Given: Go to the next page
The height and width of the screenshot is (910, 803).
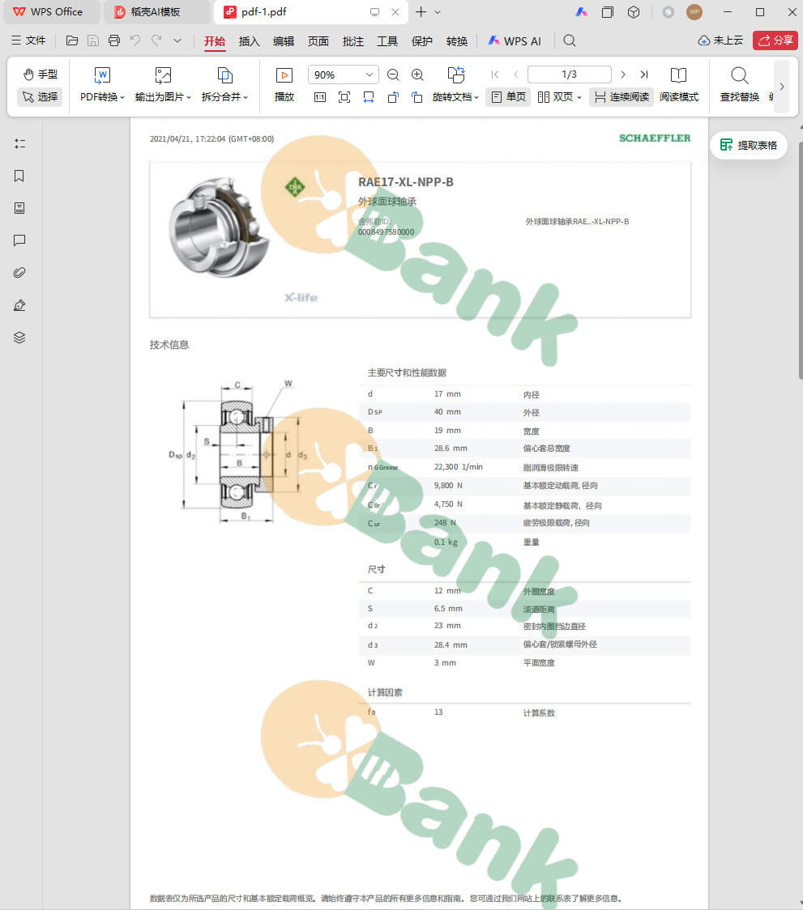Looking at the screenshot, I should (x=623, y=74).
